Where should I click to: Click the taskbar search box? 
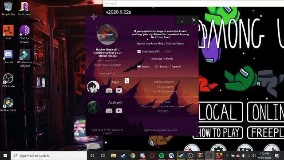[49, 156]
